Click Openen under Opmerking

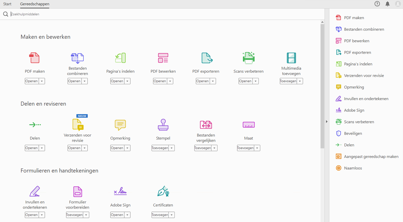[117, 148]
